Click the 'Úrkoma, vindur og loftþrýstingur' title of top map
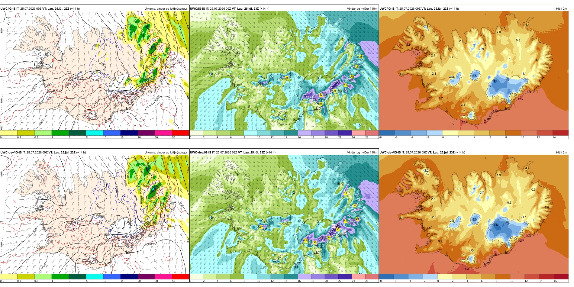574x287 pixels. (x=166, y=9)
